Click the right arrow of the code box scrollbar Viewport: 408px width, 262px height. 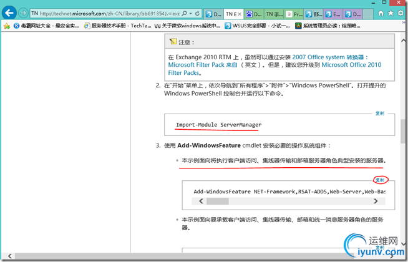[376, 201]
